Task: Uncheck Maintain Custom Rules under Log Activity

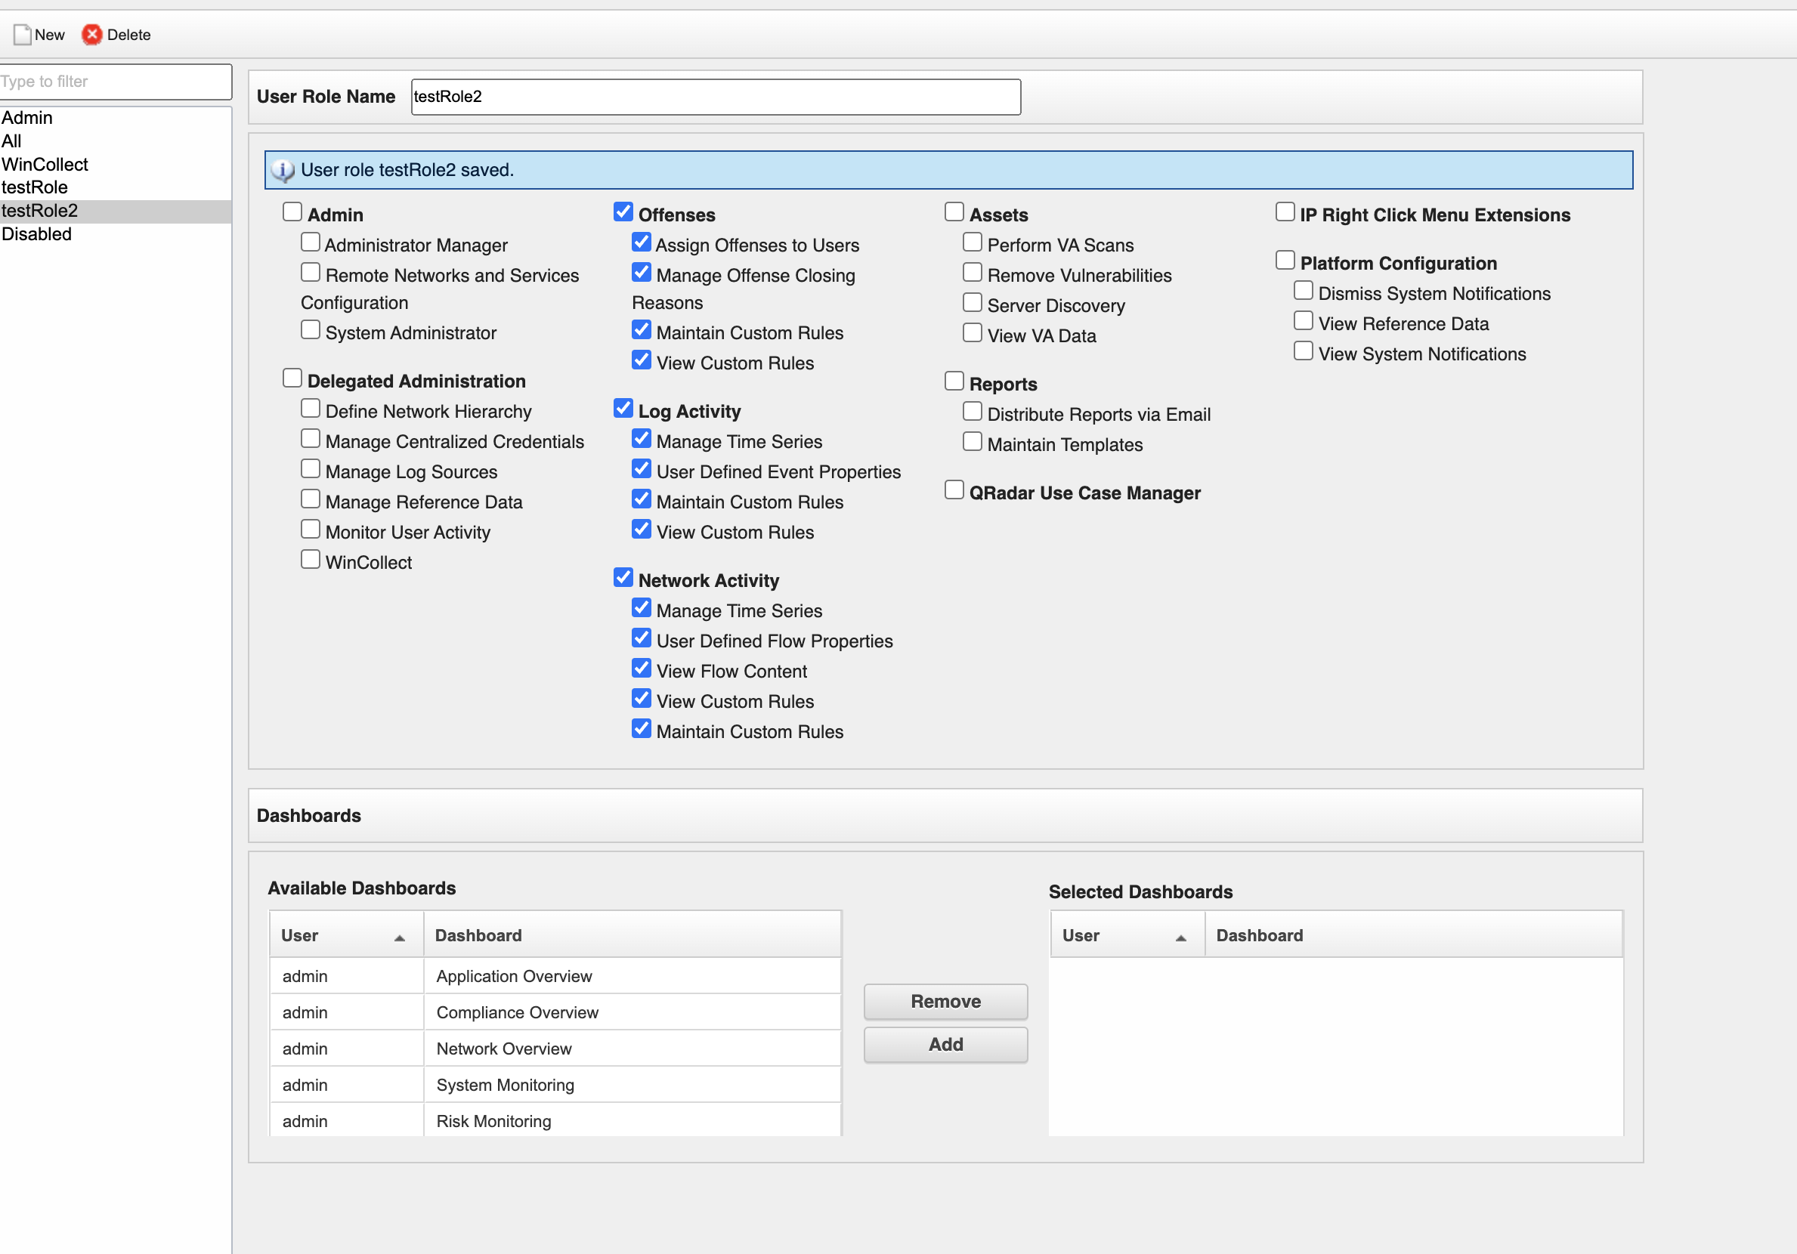Action: [x=641, y=499]
